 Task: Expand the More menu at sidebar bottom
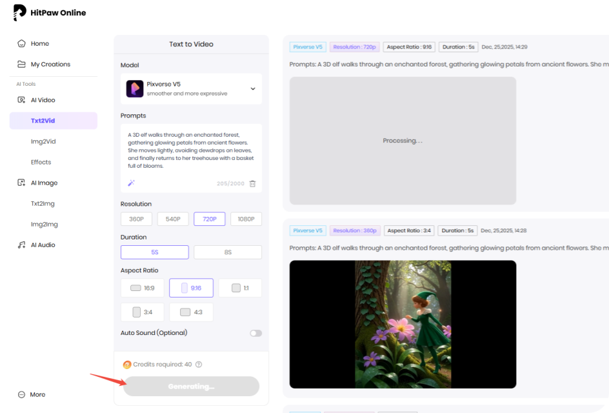(31, 394)
